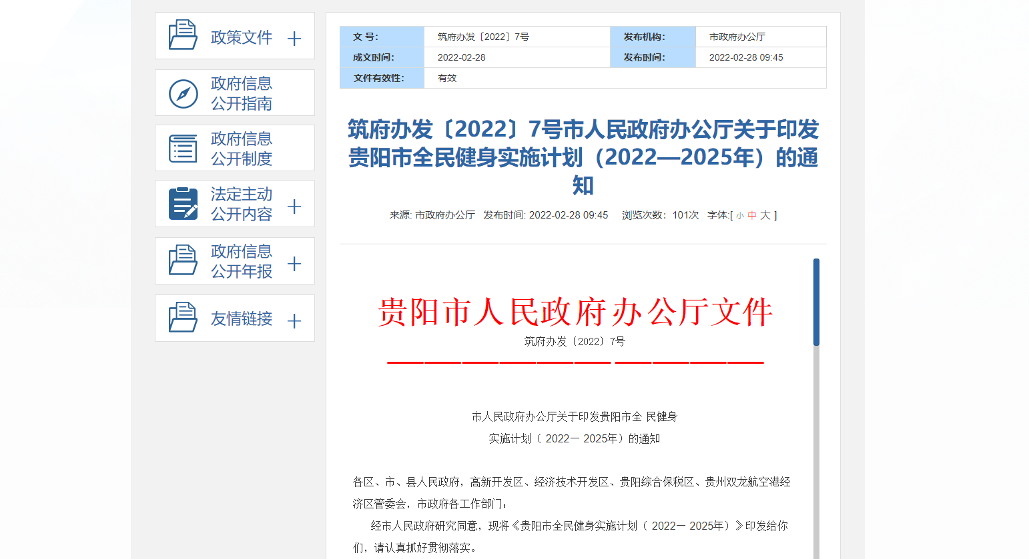
Task: Click the 发布机构 value 市政府办公厅
Action: [738, 37]
